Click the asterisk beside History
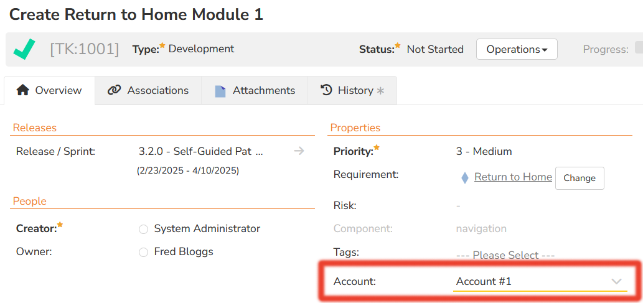643x303 pixels. pyautogui.click(x=380, y=91)
